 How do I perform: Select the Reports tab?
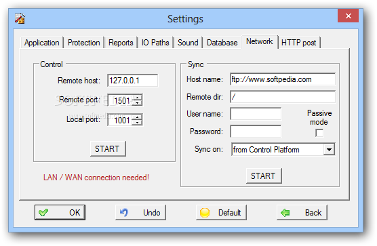[x=121, y=43]
